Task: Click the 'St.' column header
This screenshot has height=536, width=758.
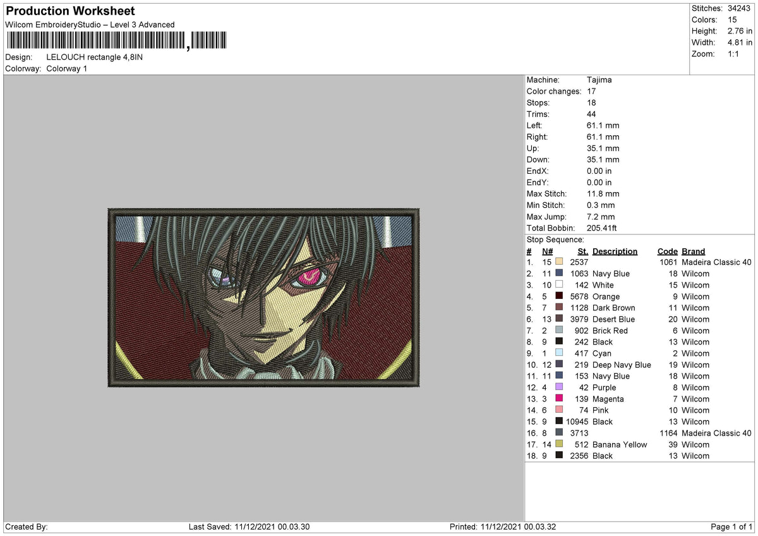Action: pos(583,252)
